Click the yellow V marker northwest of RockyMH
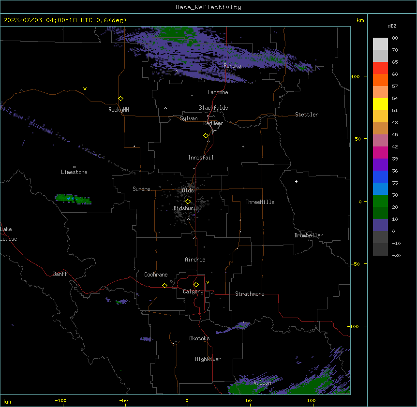Screen dimensions: 417x407 click(x=85, y=89)
